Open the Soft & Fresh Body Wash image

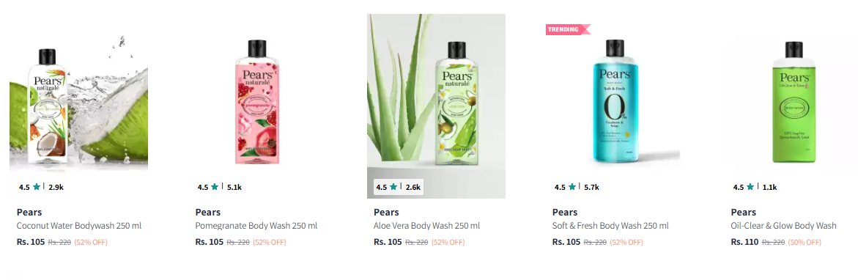615,106
